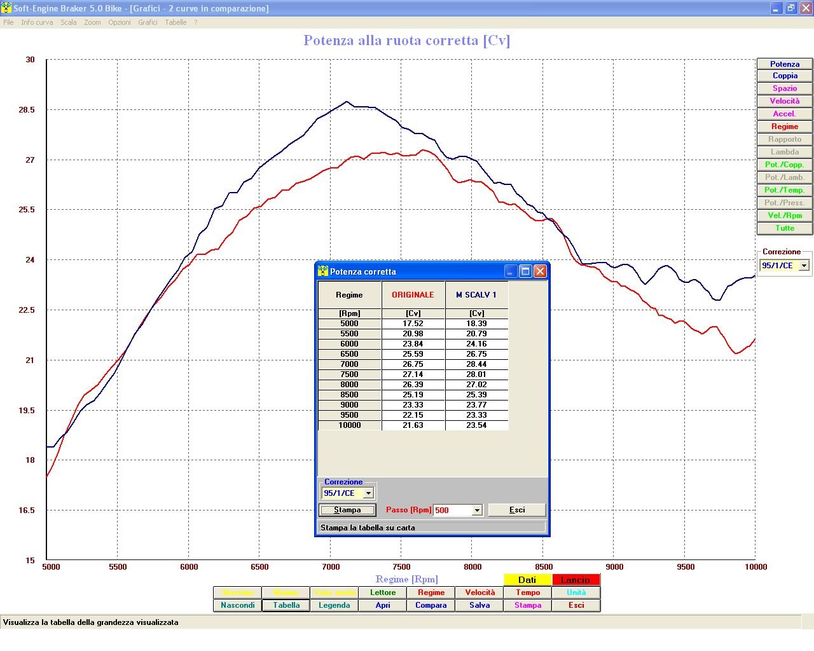
Task: Show the Pot./Temp. graph
Action: [785, 190]
